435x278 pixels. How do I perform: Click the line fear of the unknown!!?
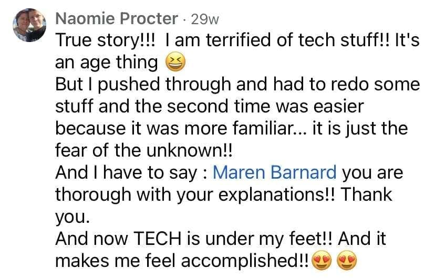(x=143, y=150)
